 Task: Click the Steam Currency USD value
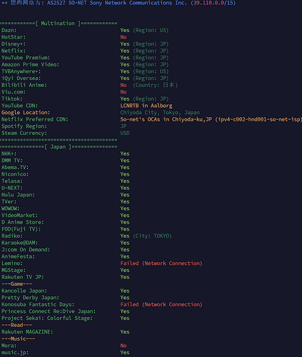tap(125, 133)
